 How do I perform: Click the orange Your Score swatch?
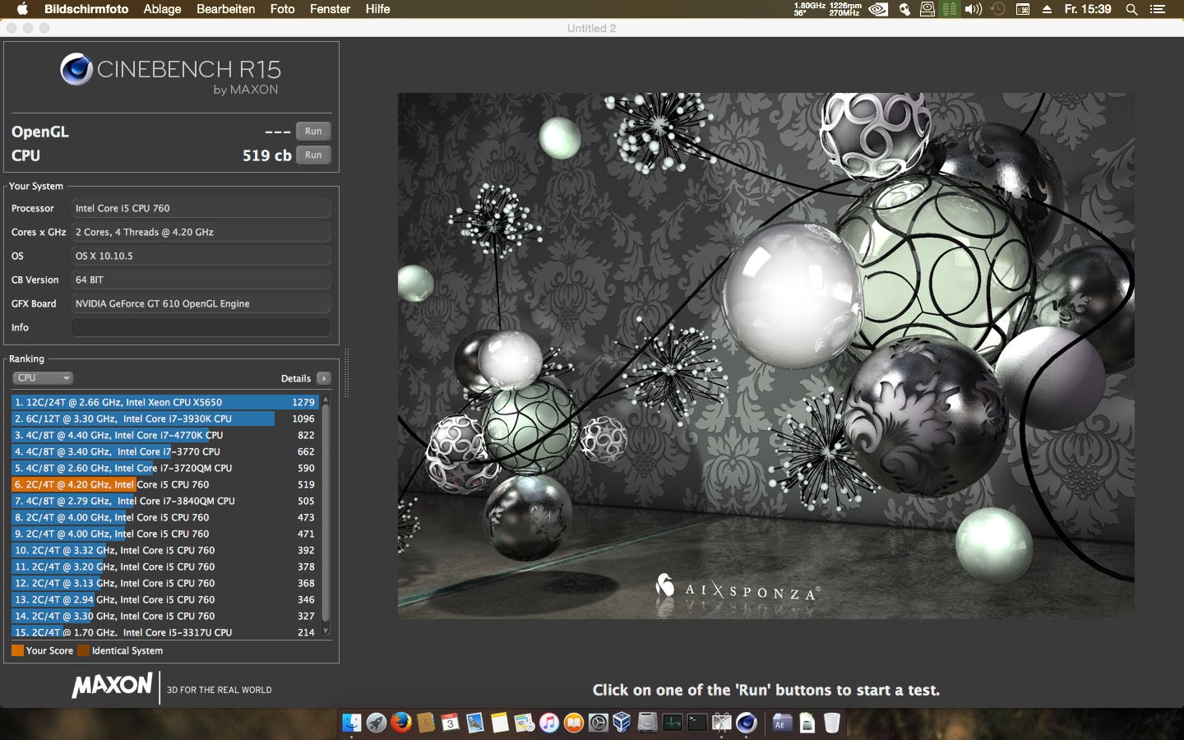click(x=17, y=650)
